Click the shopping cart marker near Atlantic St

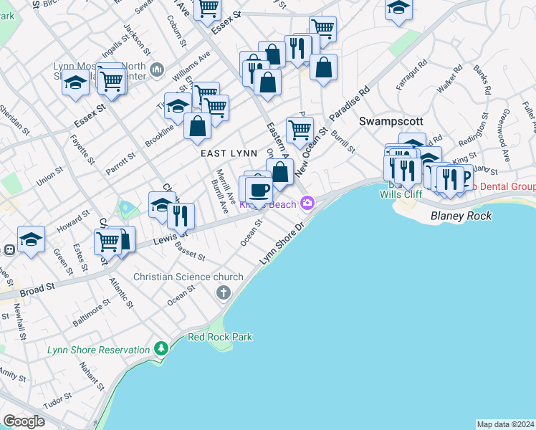point(107,242)
